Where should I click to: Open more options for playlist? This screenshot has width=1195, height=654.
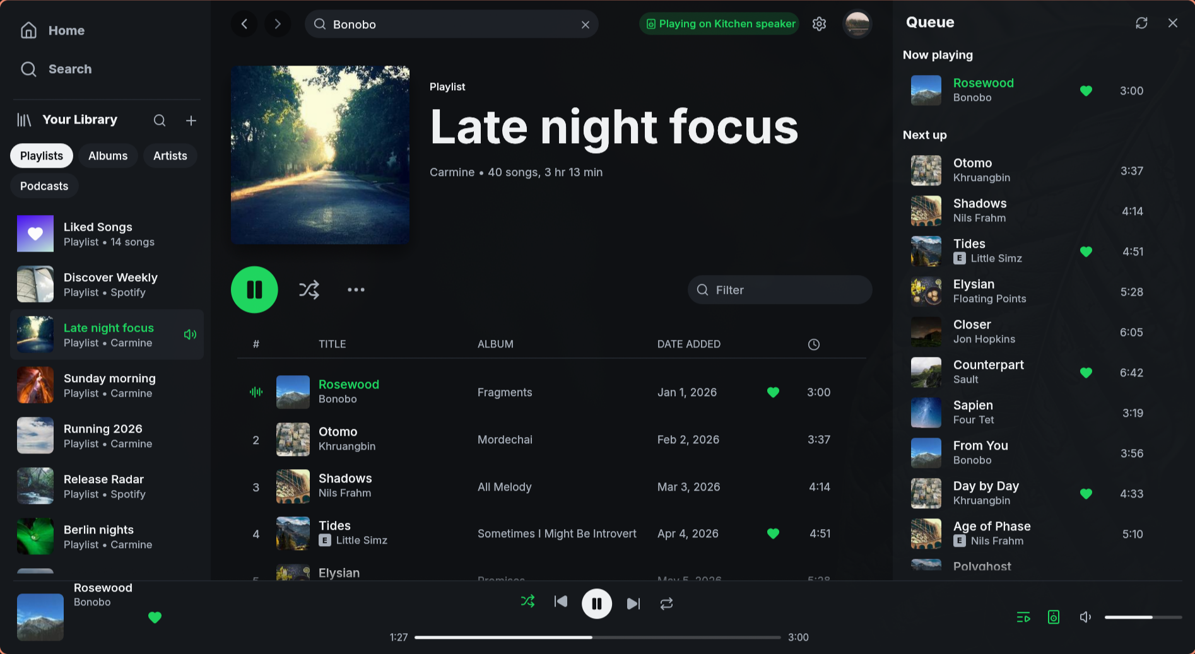(x=356, y=289)
